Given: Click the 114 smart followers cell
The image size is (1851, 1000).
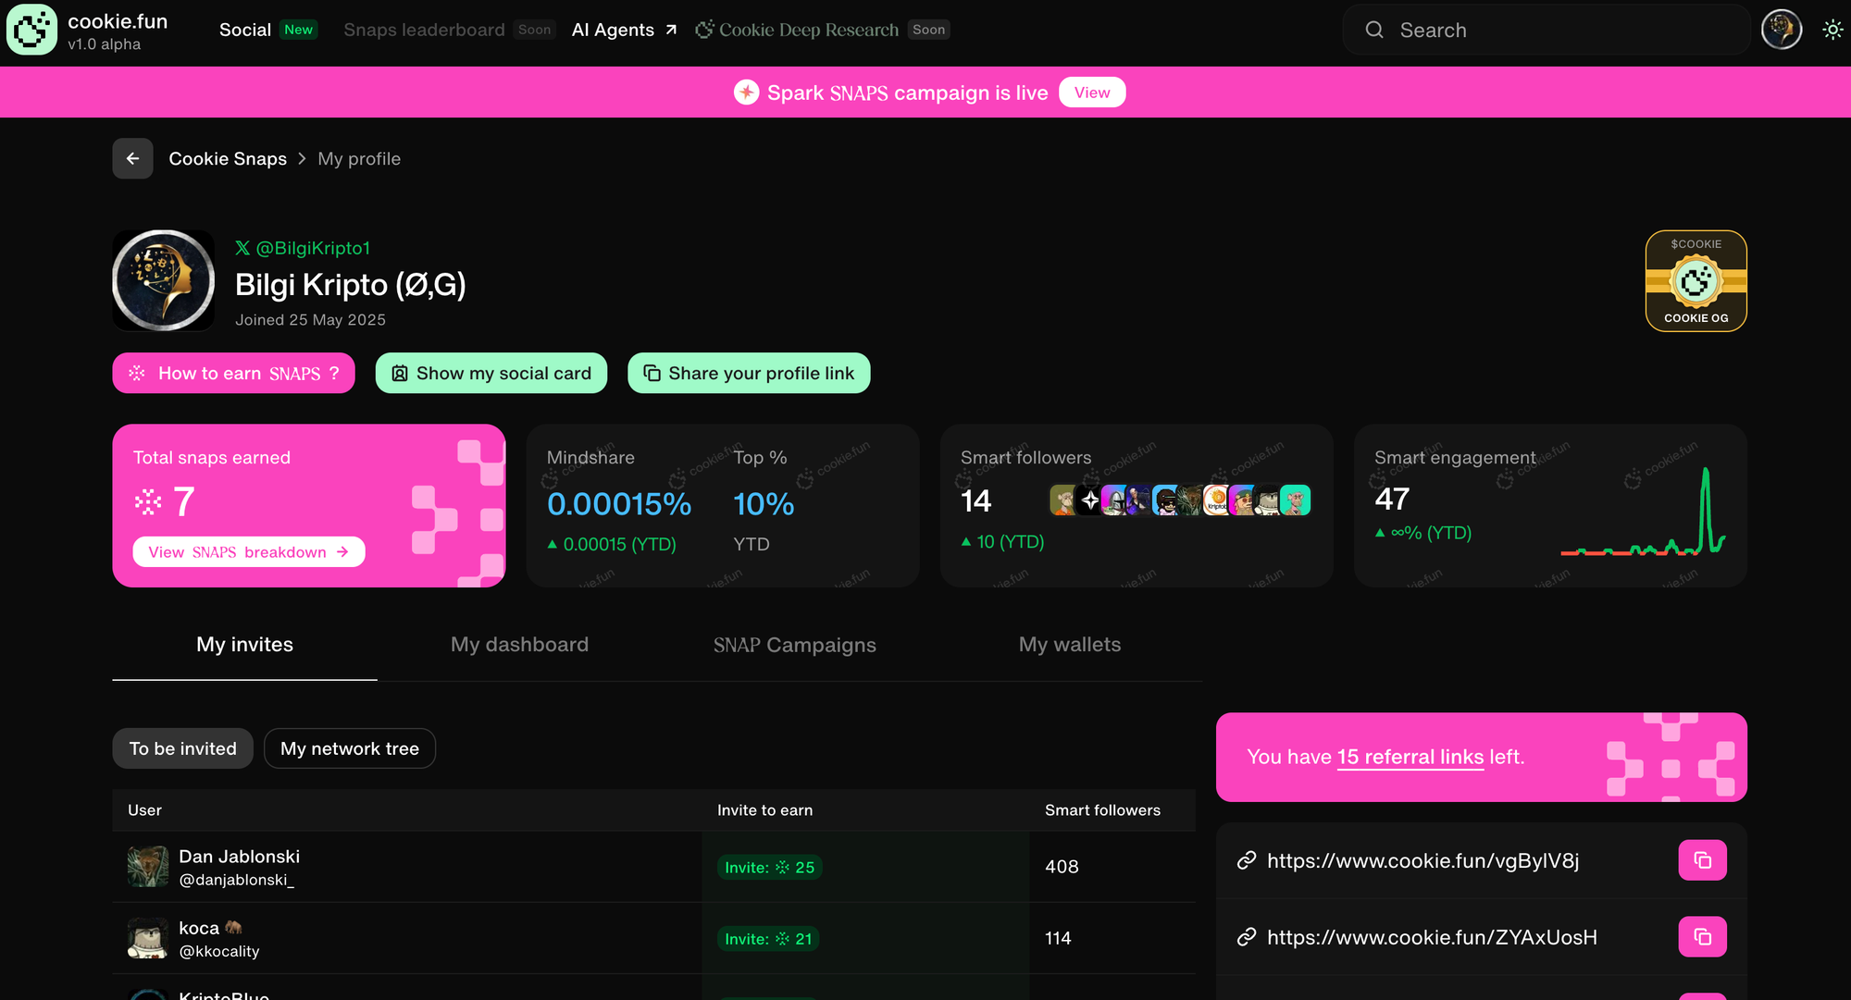Looking at the screenshot, I should point(1058,938).
